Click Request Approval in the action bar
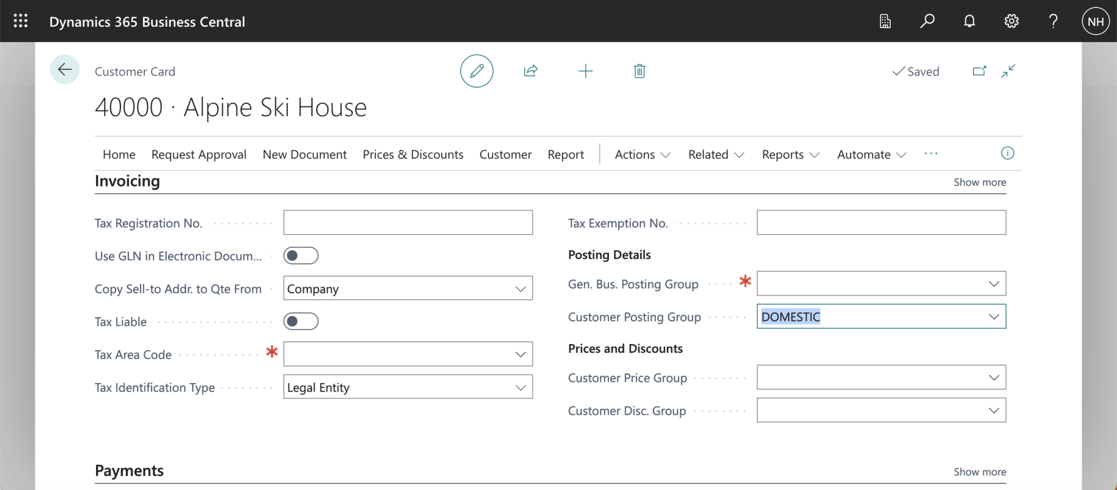1117x490 pixels. (x=199, y=154)
